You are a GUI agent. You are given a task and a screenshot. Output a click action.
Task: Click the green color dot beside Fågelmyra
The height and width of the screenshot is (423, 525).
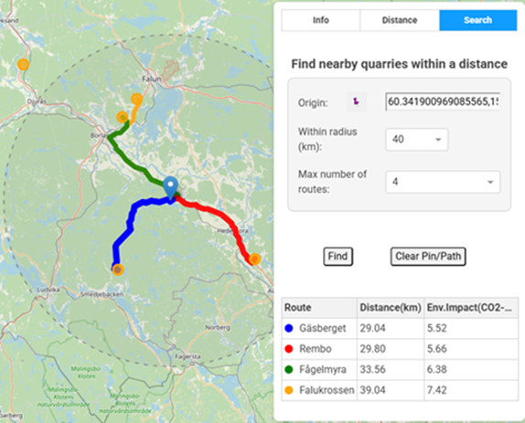289,370
